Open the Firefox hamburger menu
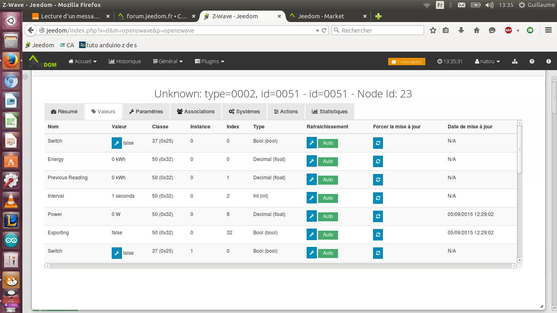557x313 pixels. pyautogui.click(x=548, y=30)
